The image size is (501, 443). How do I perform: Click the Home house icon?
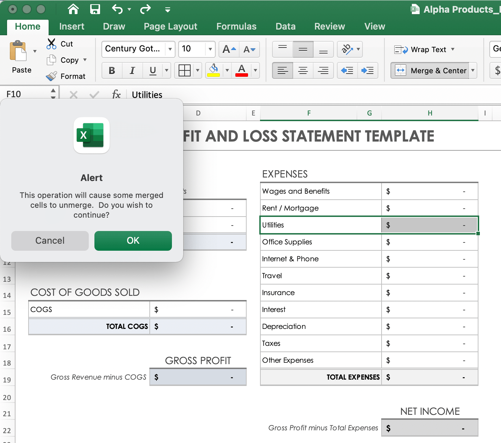[x=73, y=9]
